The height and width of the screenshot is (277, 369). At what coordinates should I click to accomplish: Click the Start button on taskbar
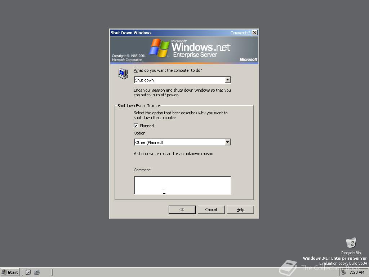[10, 272]
